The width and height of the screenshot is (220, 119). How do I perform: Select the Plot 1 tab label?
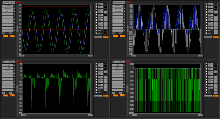point(19,2)
